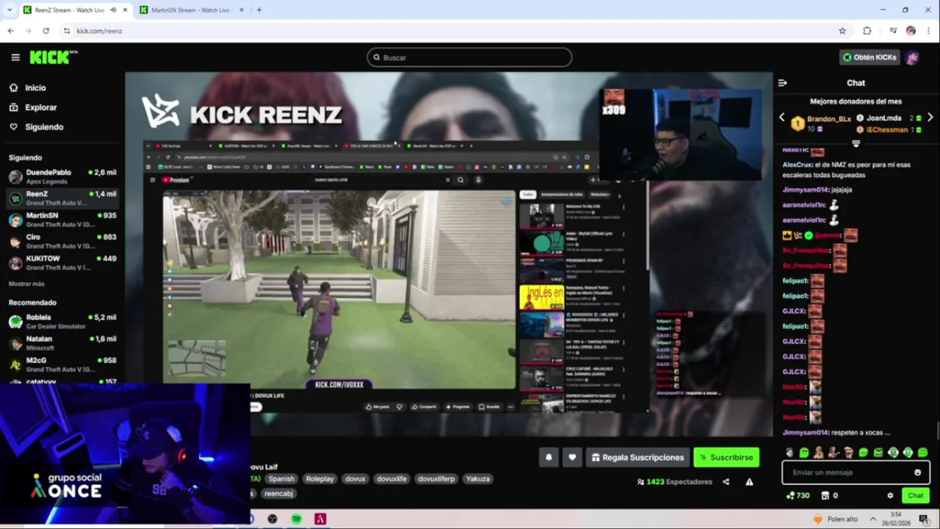
Task: Open a new browser tab
Action: click(259, 10)
